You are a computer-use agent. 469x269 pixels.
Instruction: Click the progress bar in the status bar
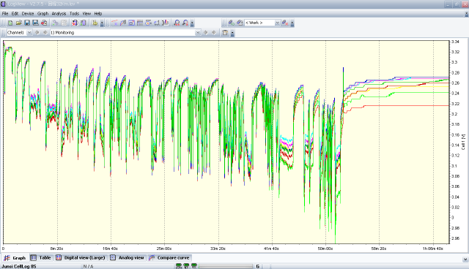pos(226,266)
